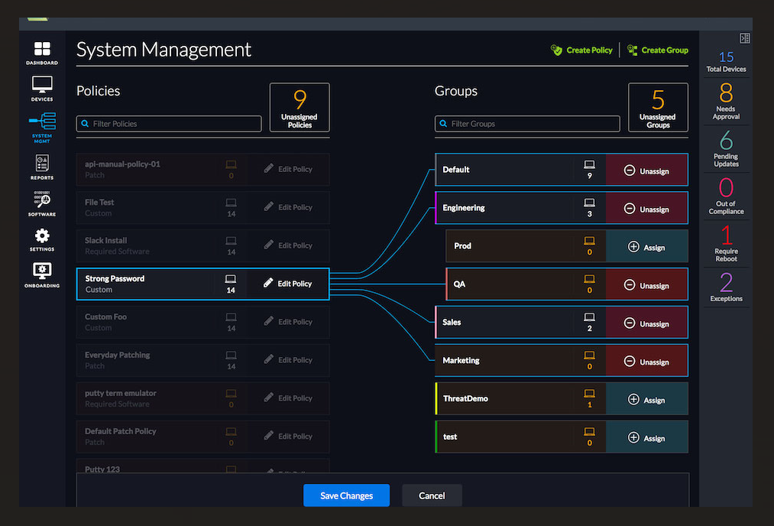Click the Cancel button
The width and height of the screenshot is (774, 526).
[x=432, y=495]
